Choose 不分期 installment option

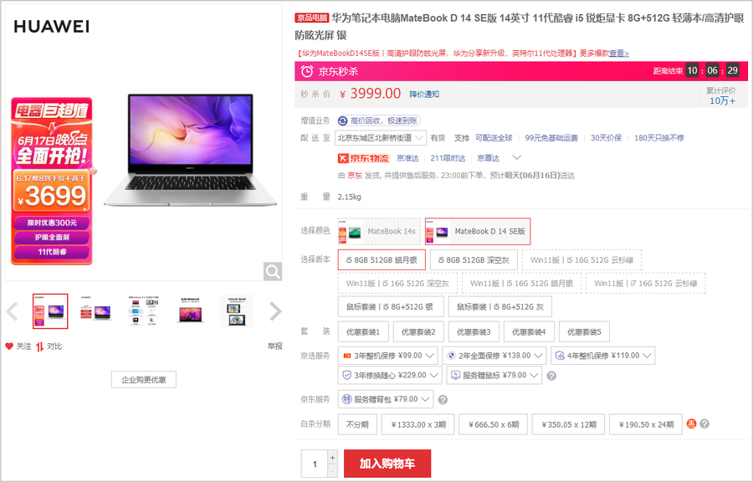[357, 424]
